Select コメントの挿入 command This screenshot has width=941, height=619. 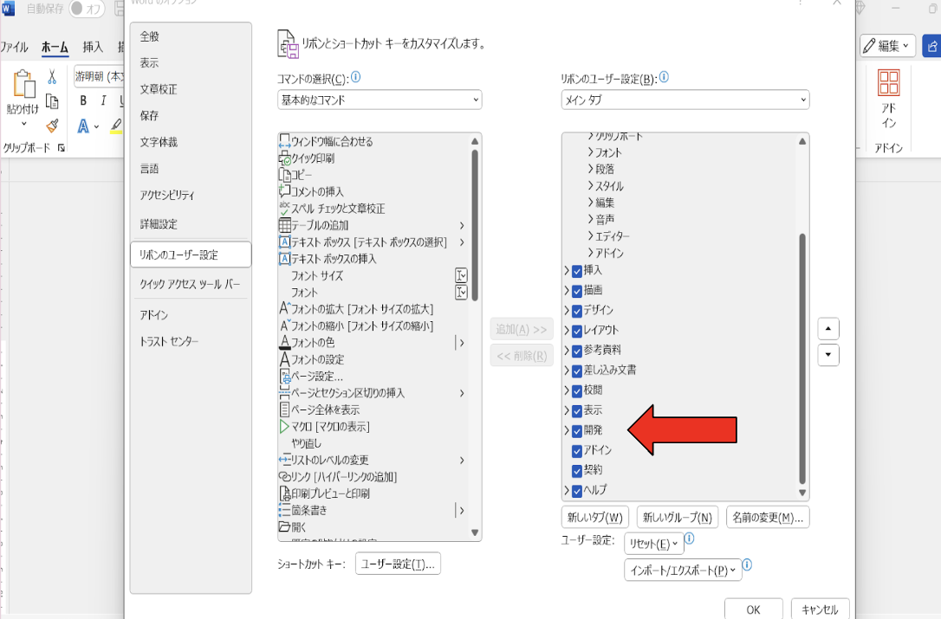[311, 192]
